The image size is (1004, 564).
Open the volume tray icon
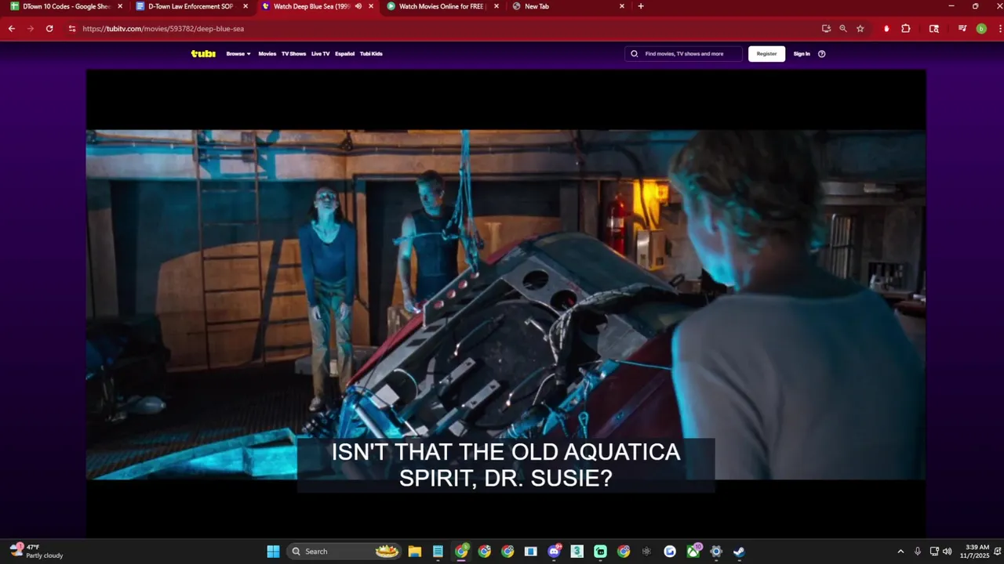pyautogui.click(x=947, y=551)
